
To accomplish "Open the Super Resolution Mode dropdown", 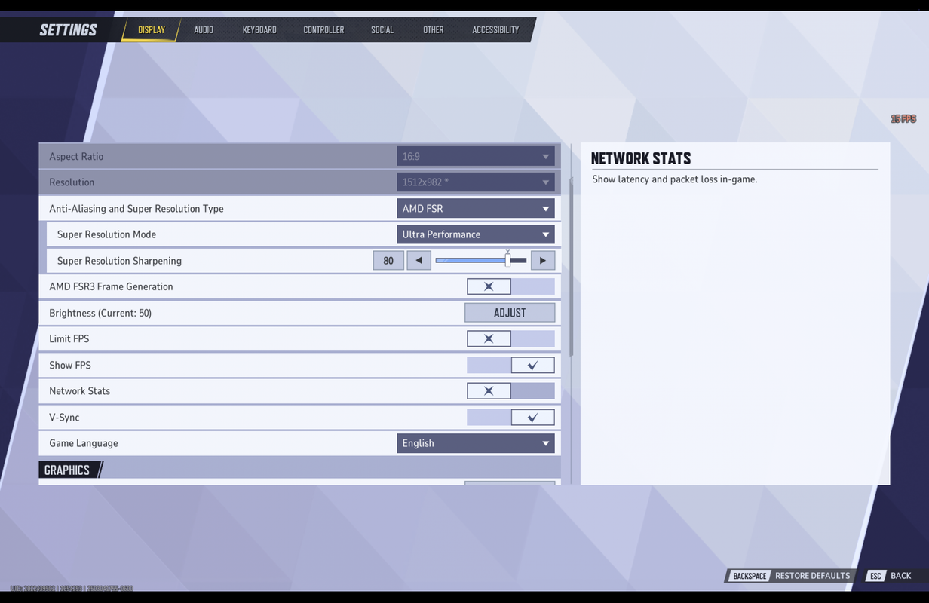I will point(476,234).
